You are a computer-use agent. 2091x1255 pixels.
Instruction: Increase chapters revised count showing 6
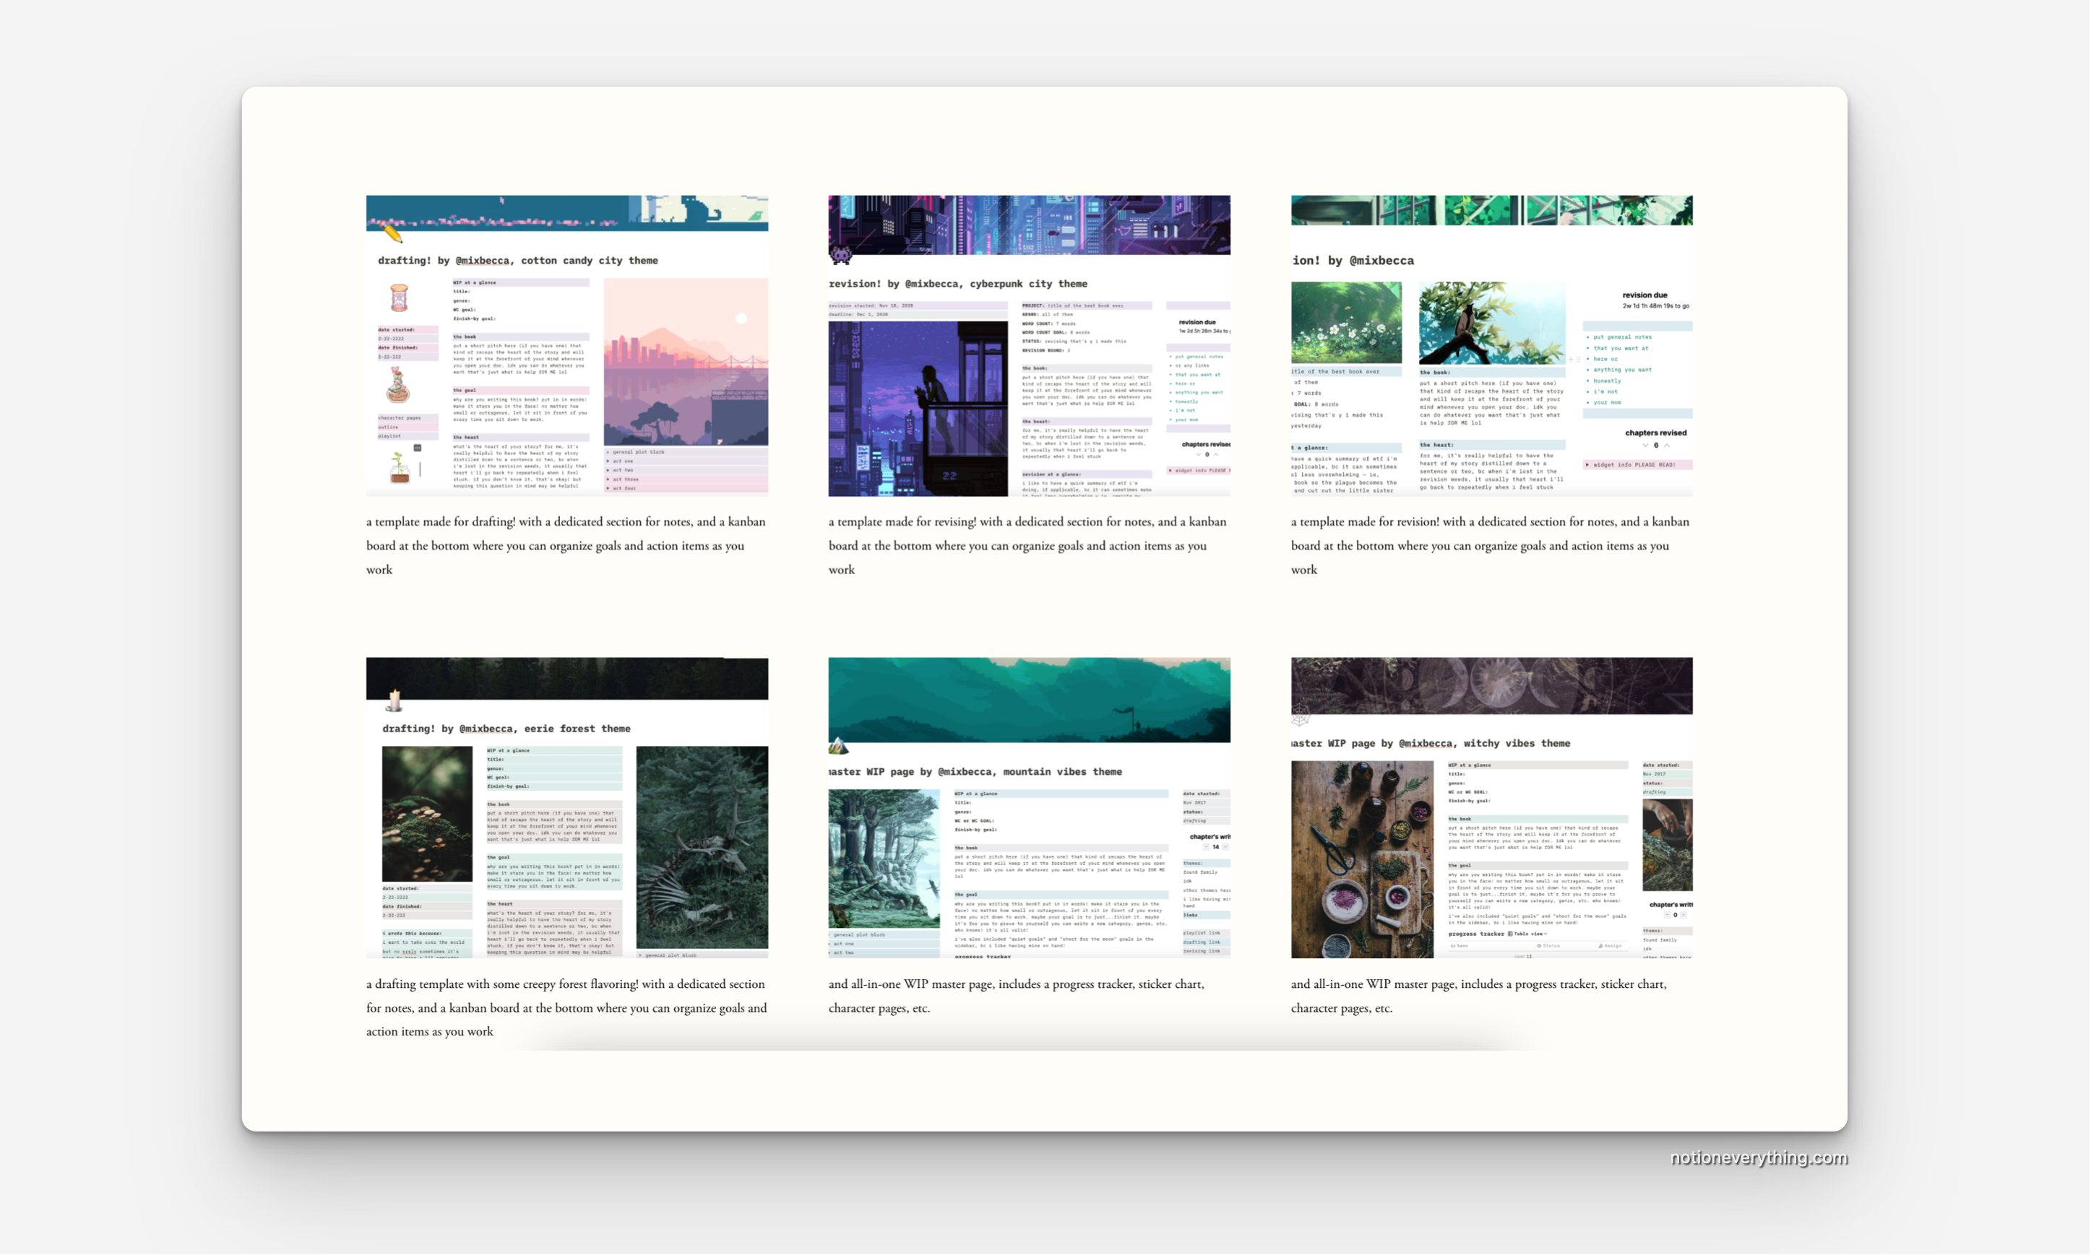[x=1667, y=445]
